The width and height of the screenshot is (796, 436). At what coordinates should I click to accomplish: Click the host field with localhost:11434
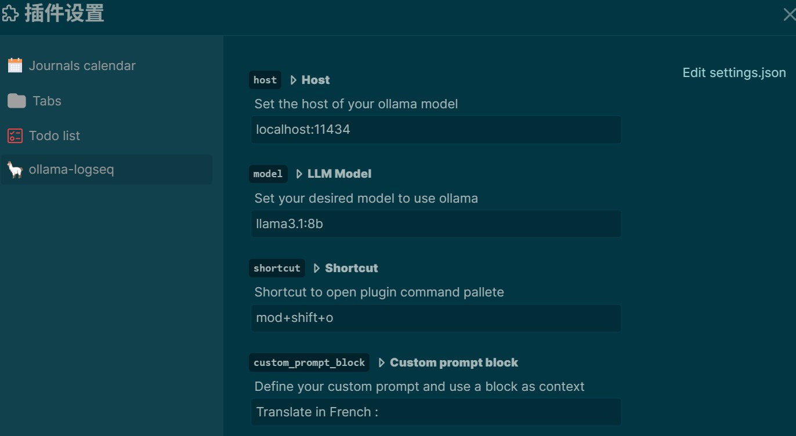(436, 130)
